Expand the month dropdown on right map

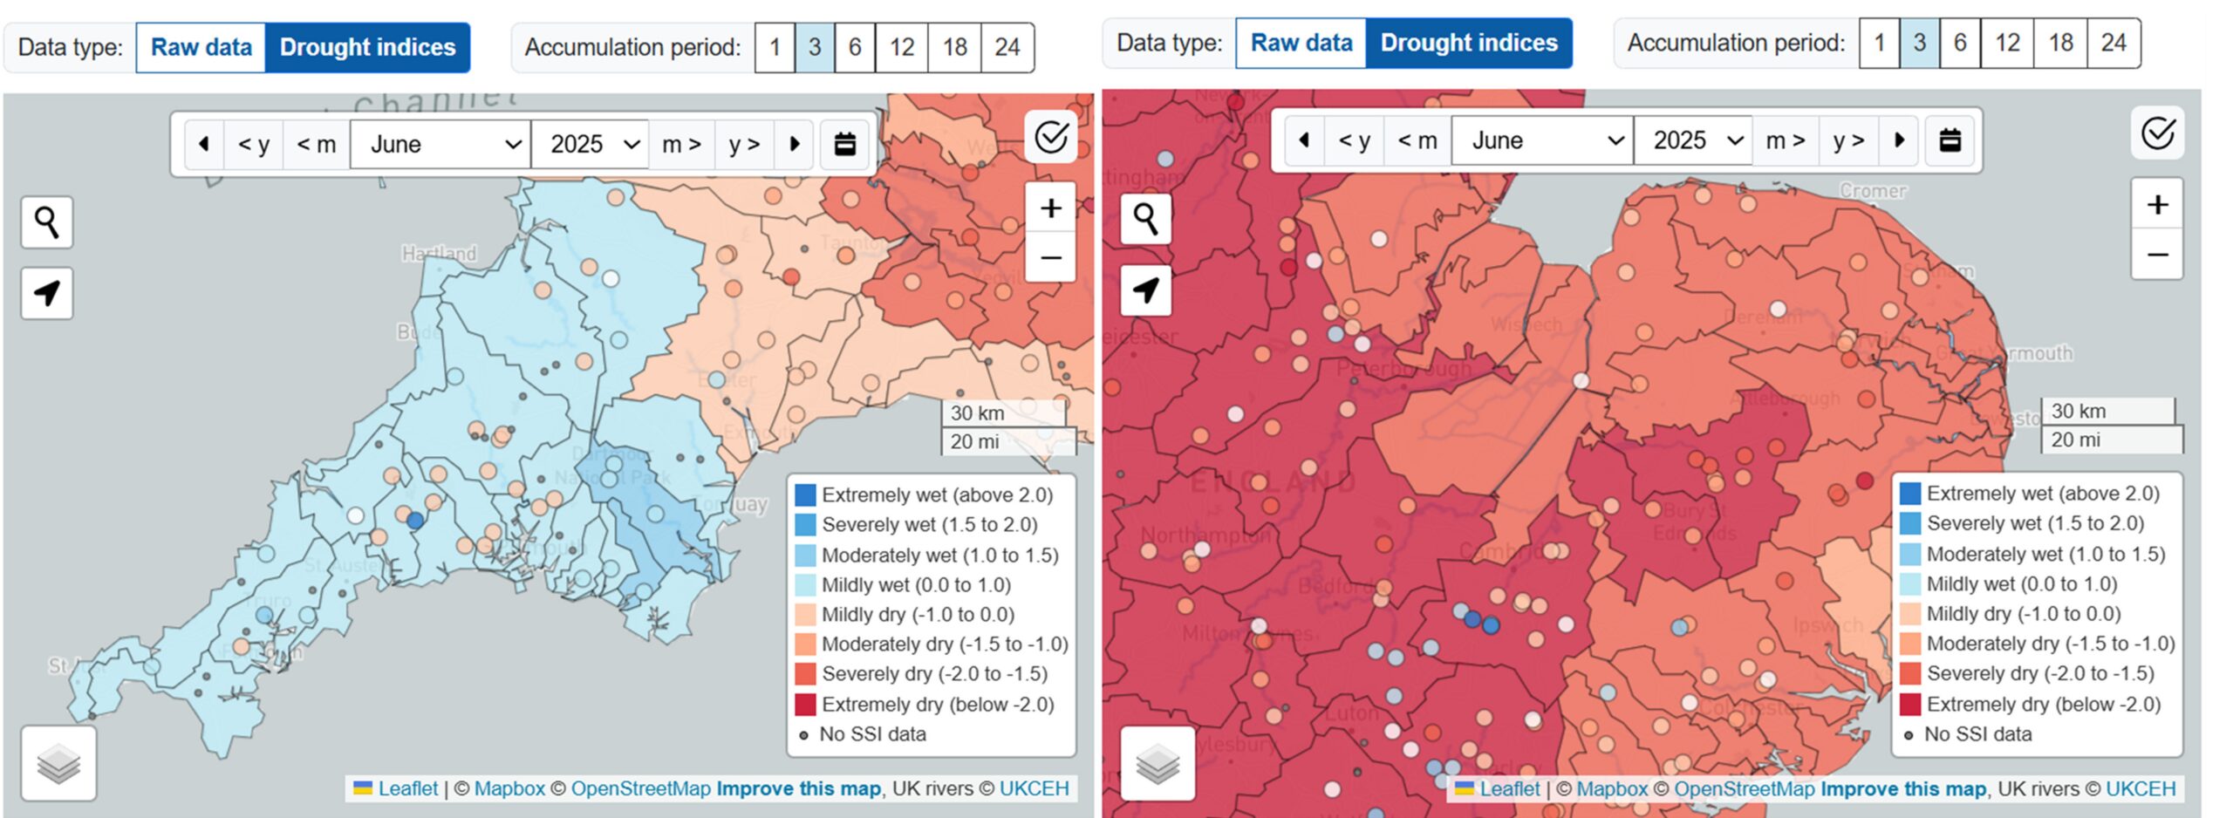tap(1542, 140)
